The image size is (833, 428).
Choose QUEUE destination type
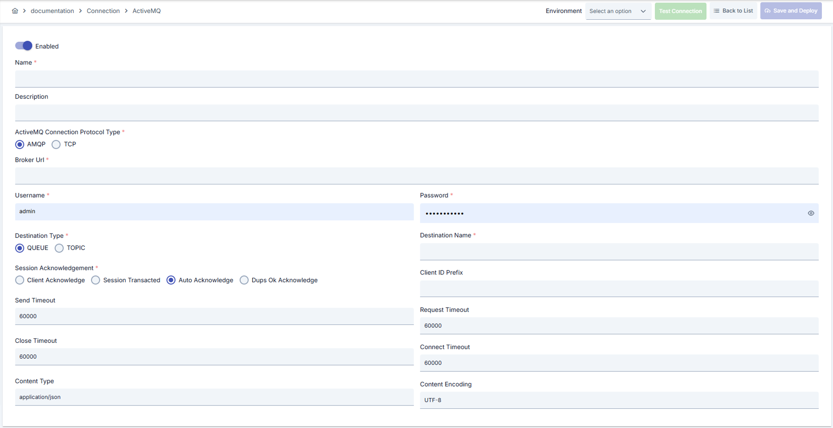click(x=20, y=248)
